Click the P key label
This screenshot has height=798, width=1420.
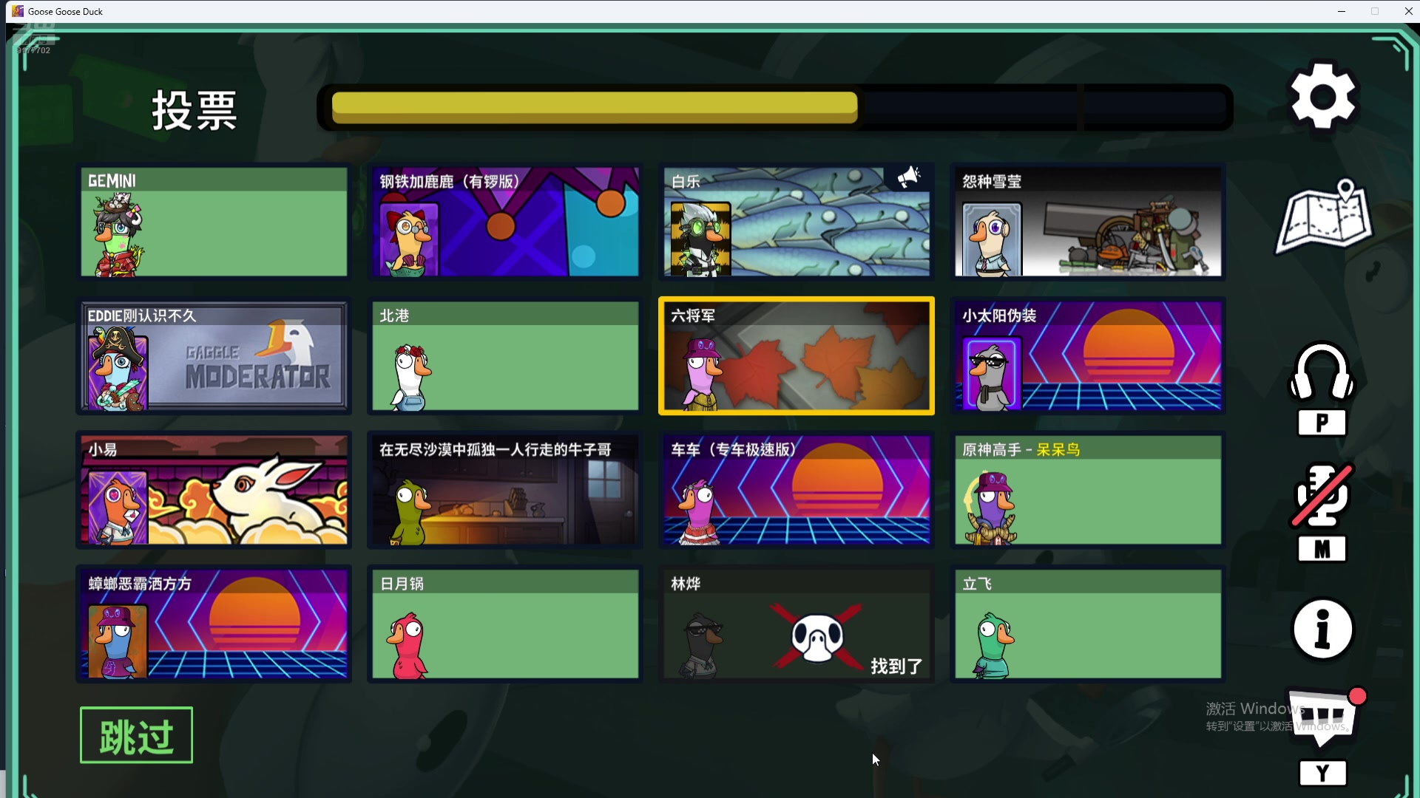(x=1322, y=423)
